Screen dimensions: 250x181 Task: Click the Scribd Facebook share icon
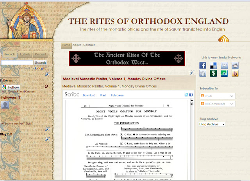click(x=191, y=95)
